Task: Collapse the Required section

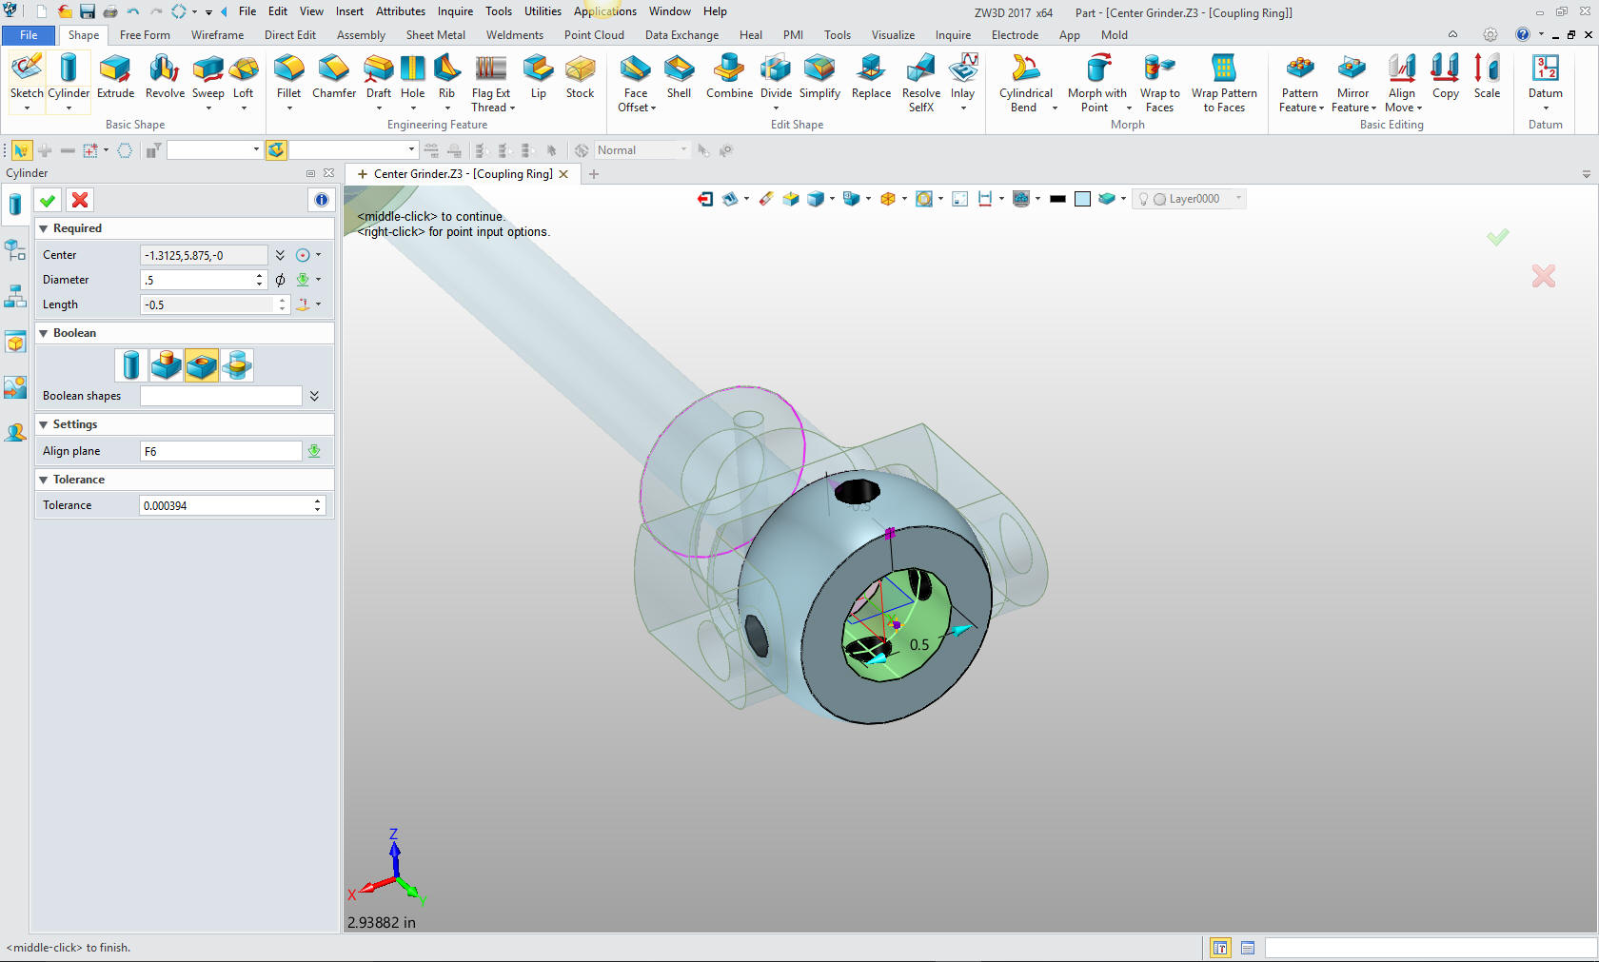Action: pos(44,228)
